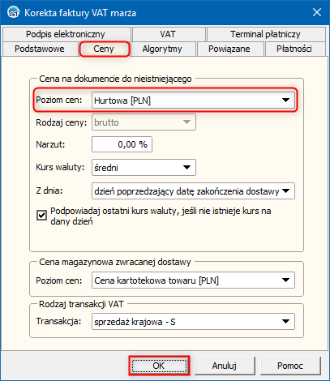
Task: Close the Korekta faktury VAT marża dialog
Action: click(x=317, y=12)
